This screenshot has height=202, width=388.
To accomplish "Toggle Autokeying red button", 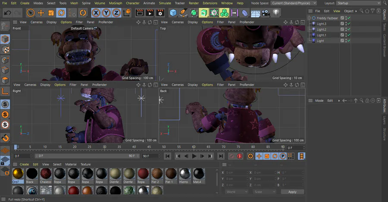I will [x=240, y=156].
